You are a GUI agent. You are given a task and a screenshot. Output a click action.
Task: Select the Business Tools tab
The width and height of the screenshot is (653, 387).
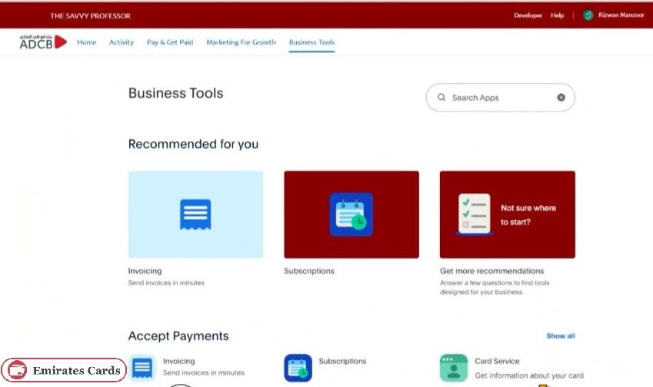pyautogui.click(x=312, y=42)
